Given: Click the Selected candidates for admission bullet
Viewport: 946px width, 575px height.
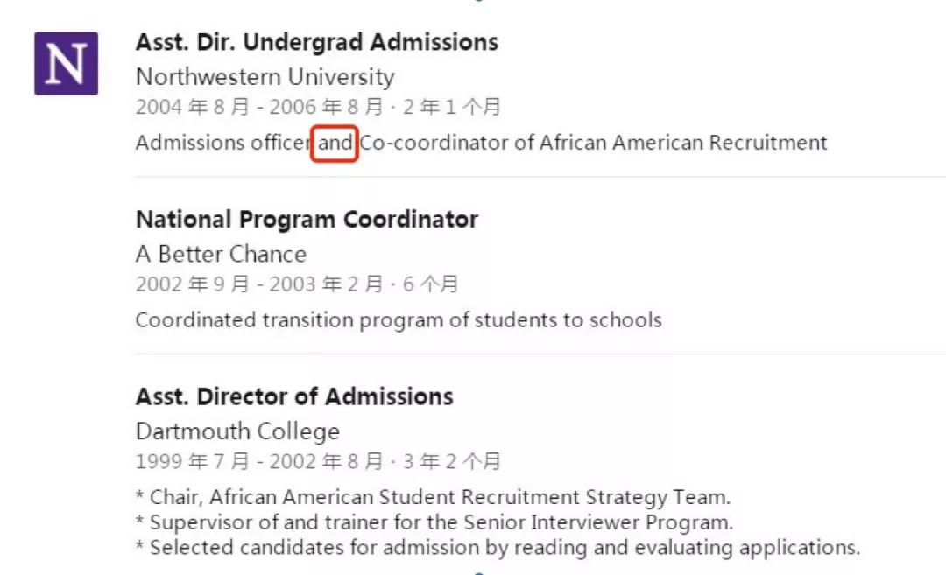Looking at the screenshot, I should pyautogui.click(x=498, y=547).
